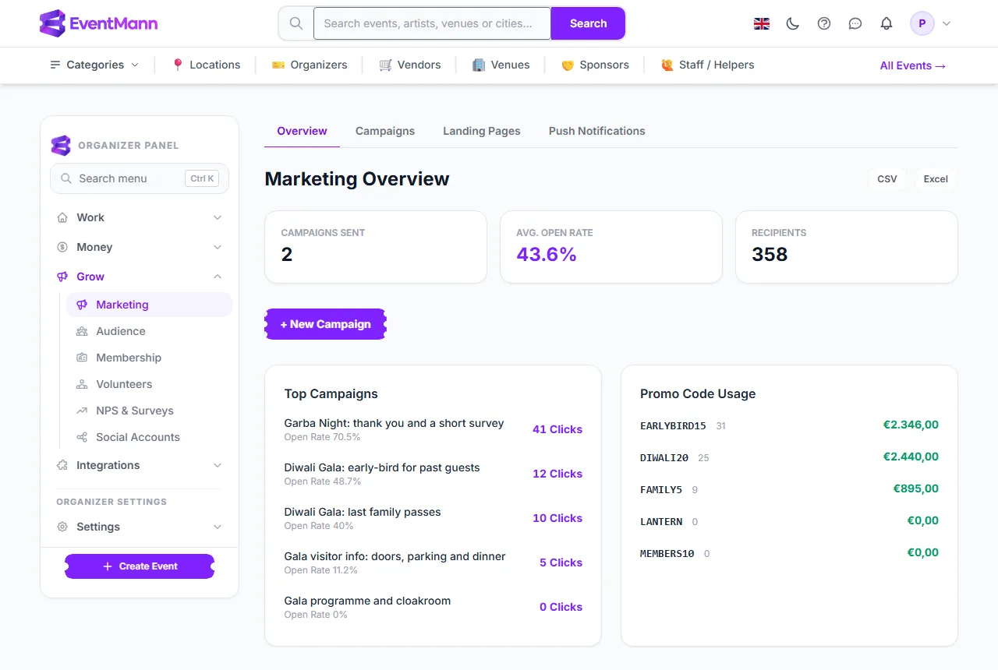998x670 pixels.
Task: Expand the Settings section chevron
Action: point(218,527)
